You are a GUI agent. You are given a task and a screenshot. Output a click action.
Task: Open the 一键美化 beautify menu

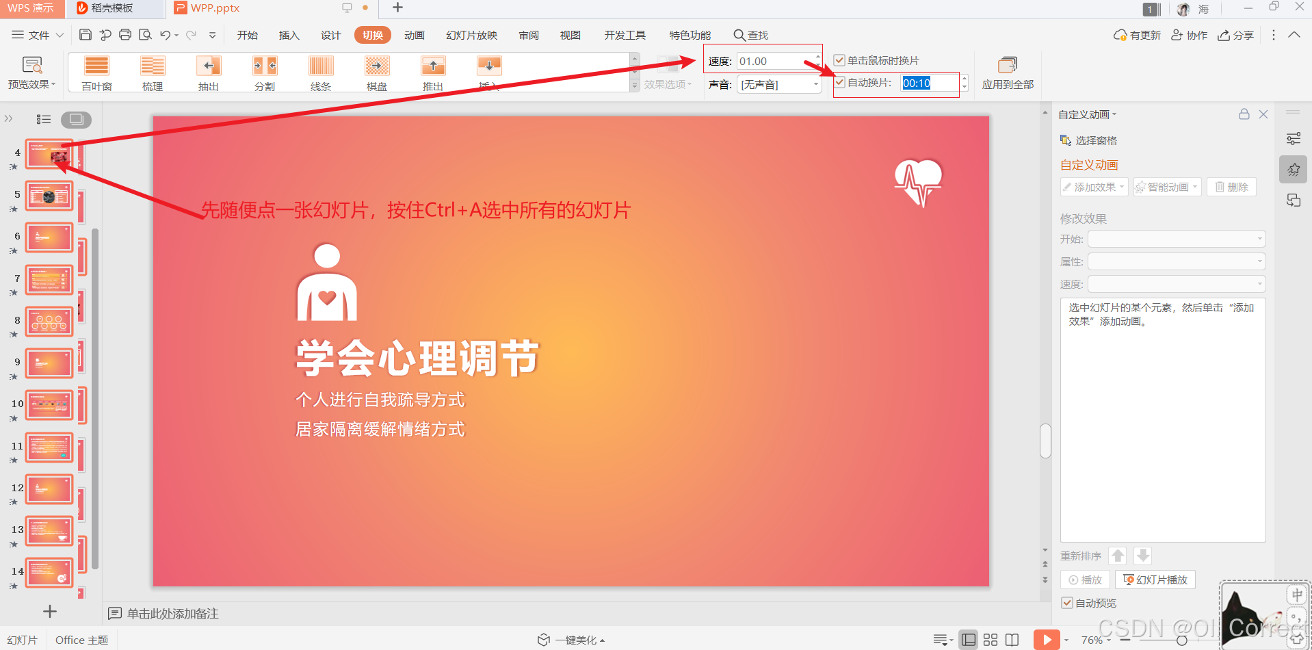click(571, 640)
